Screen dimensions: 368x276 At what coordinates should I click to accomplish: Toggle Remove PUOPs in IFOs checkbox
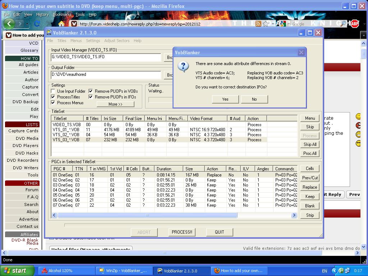[x=91, y=97]
